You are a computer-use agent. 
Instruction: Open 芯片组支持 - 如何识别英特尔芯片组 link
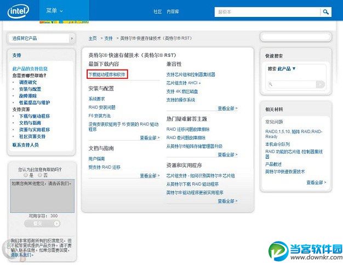[x=201, y=176]
